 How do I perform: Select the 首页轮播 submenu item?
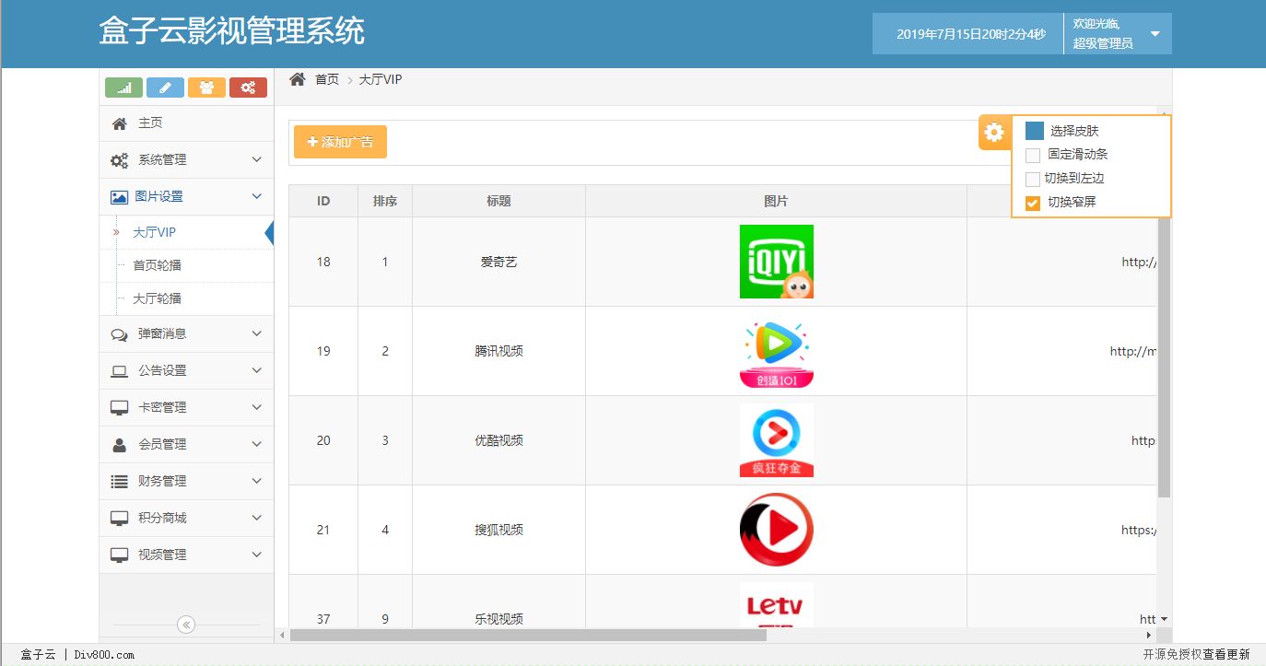click(157, 265)
